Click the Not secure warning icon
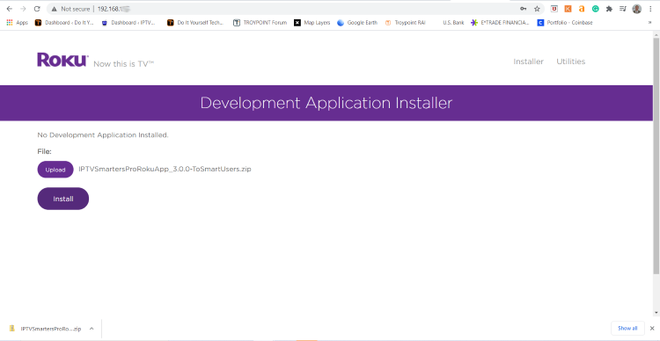 (x=54, y=9)
